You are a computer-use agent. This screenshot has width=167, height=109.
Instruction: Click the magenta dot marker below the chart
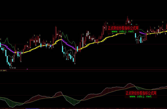pyautogui.click(x=27, y=69)
